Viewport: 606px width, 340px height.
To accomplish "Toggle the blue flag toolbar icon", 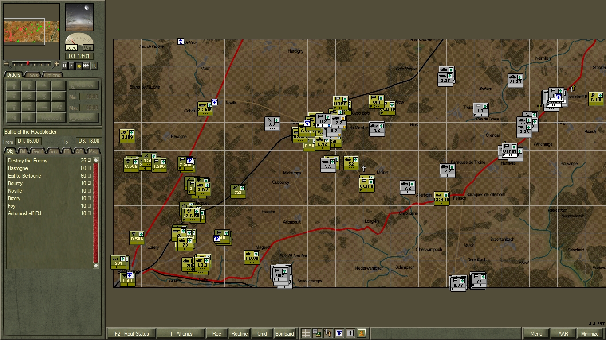I will pos(339,333).
